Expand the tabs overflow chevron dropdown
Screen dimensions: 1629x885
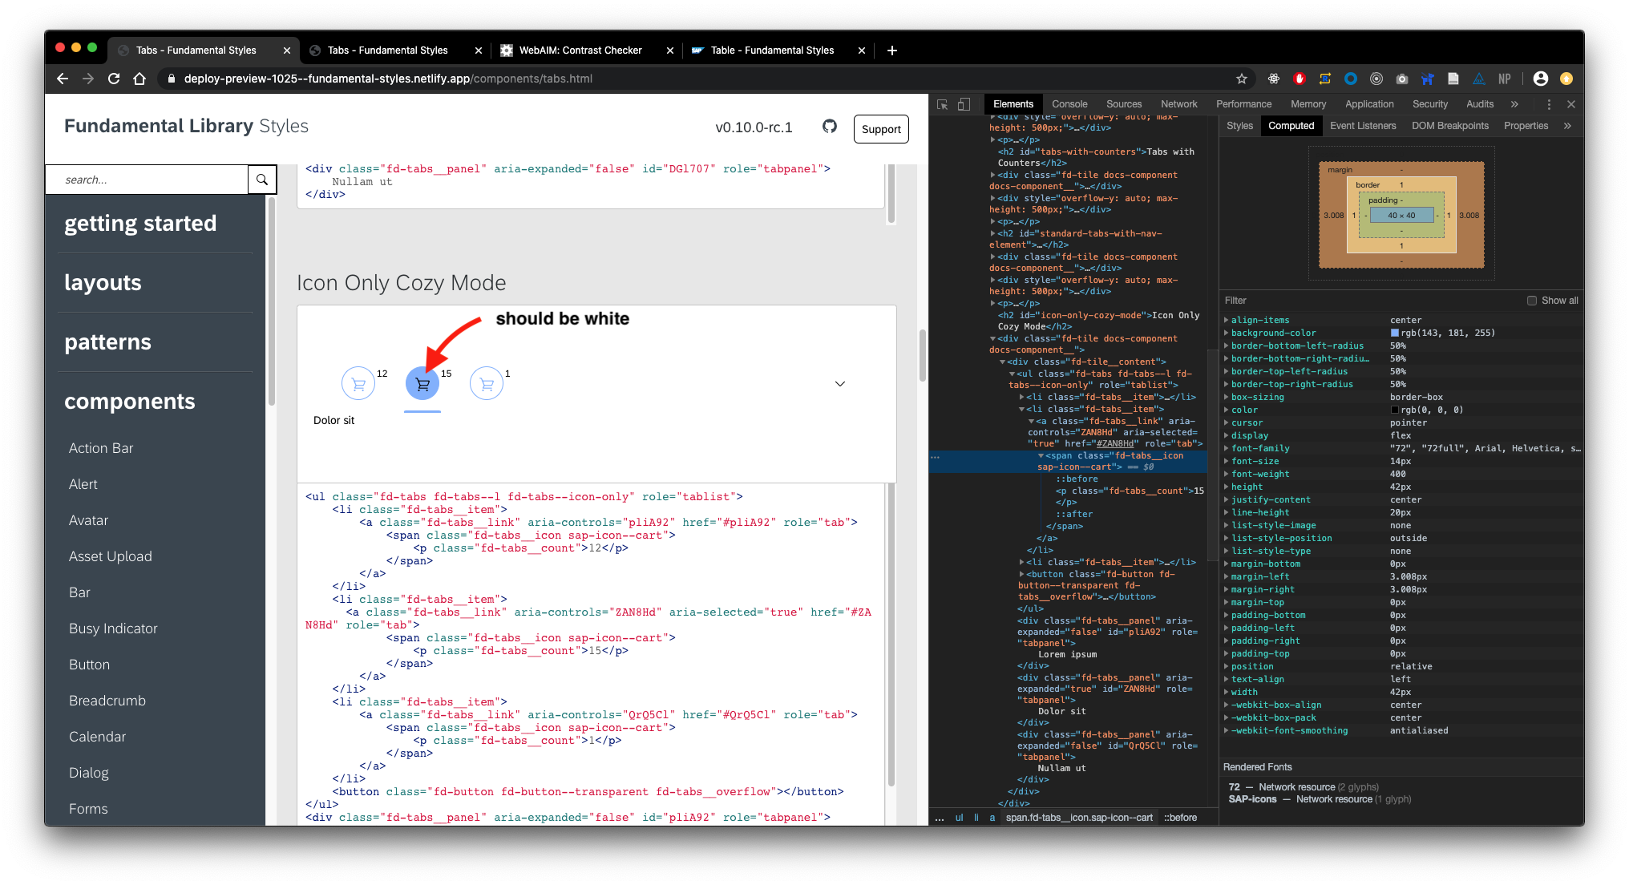840,384
